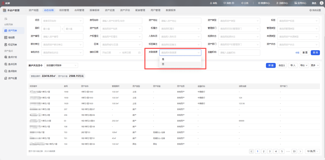Focus the 资产编号 input field
Image resolution: width=325 pixels, height=160 pixels.
pos(62,37)
